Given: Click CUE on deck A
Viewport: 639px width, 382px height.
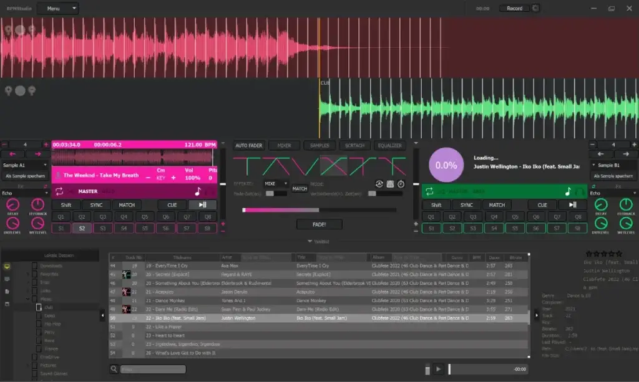Looking at the screenshot, I should pos(172,205).
